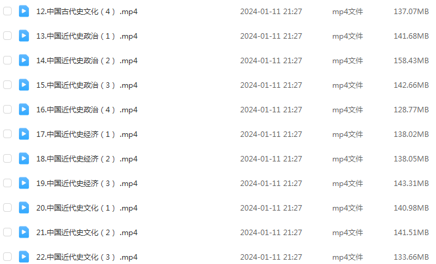
Task: Click the mp4文件 type of file 17
Action: click(348, 134)
